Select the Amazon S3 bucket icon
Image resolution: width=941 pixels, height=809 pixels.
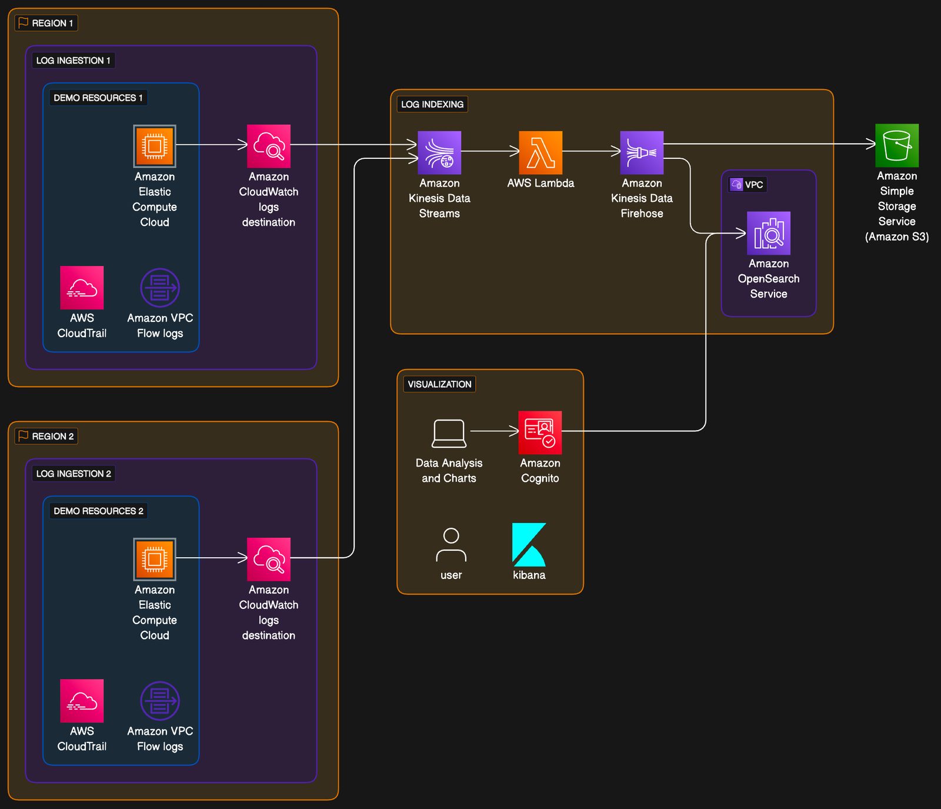(897, 145)
